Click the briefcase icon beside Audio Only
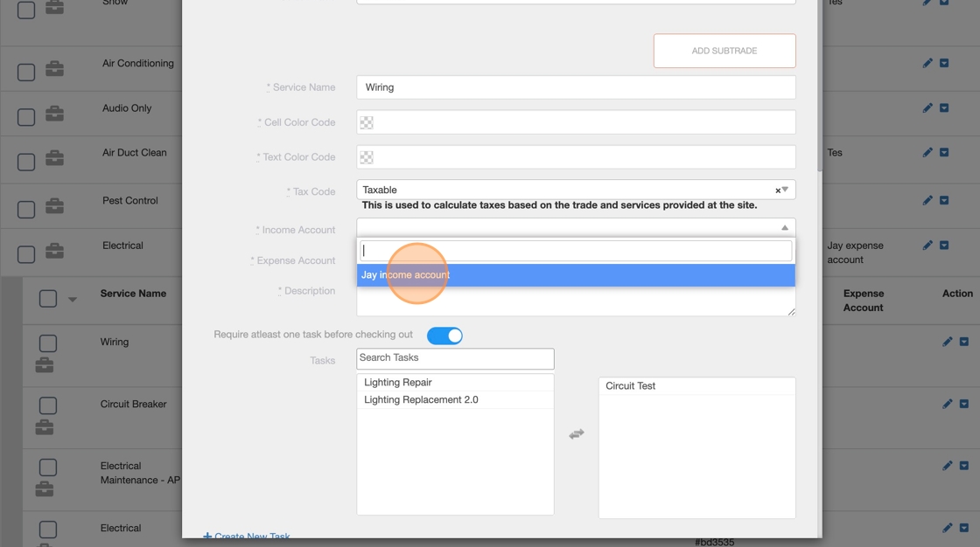The width and height of the screenshot is (980, 547). coord(54,113)
